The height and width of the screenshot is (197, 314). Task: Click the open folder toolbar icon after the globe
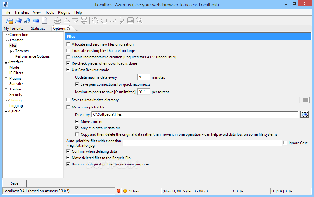pos(36,21)
